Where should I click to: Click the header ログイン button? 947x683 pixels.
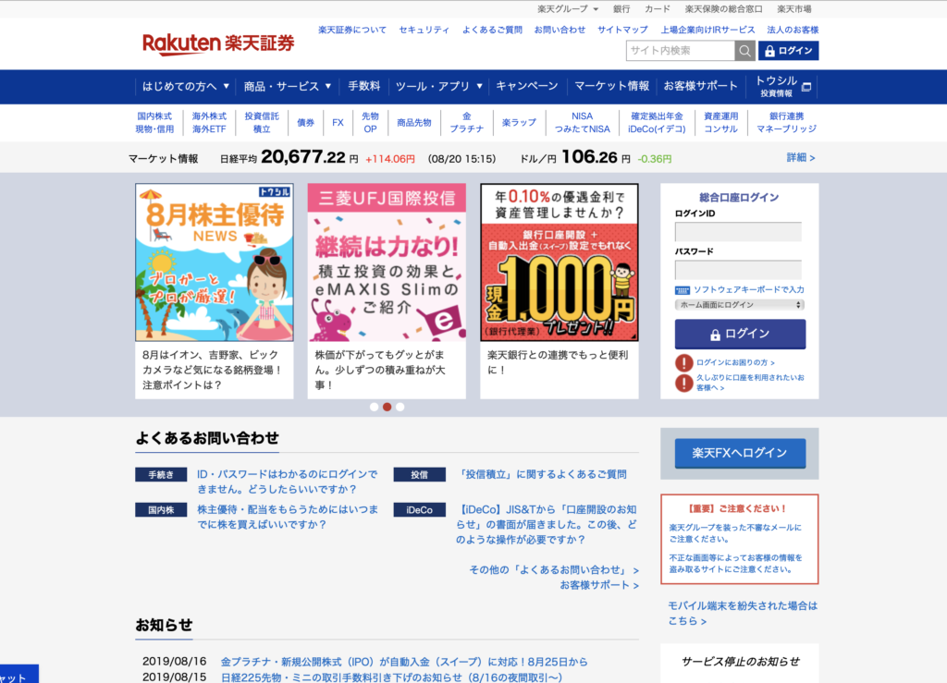[789, 51]
